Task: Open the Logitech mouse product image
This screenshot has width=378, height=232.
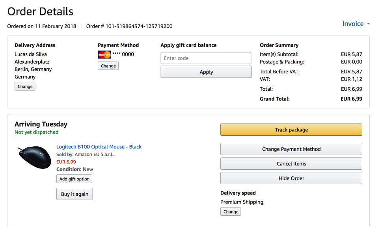Action: [34, 157]
